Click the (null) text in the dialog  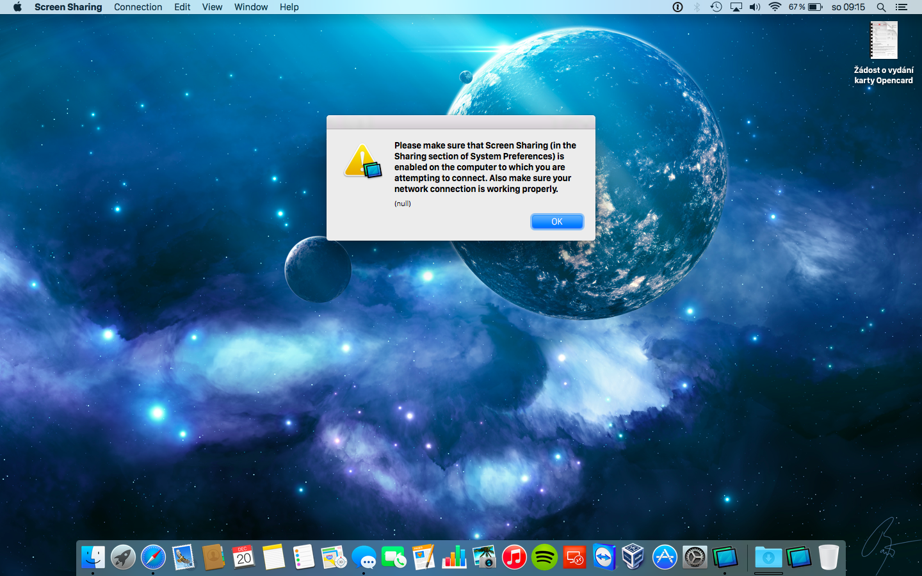[403, 204]
